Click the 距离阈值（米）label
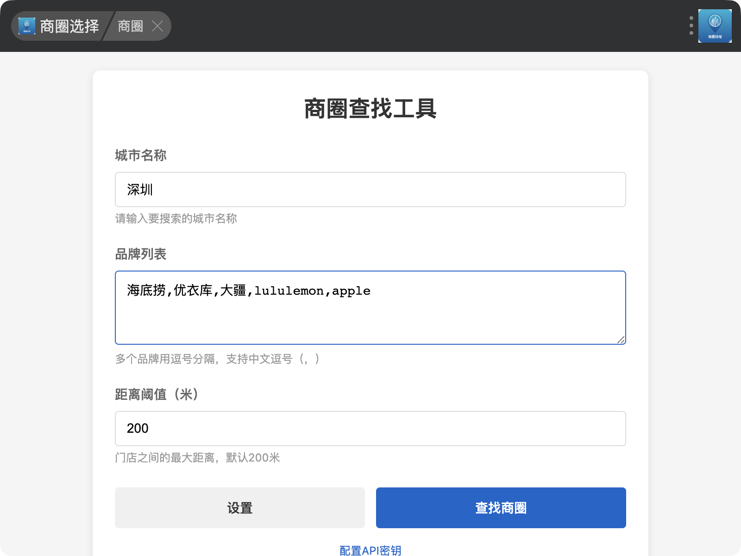This screenshot has width=741, height=556. (x=157, y=394)
